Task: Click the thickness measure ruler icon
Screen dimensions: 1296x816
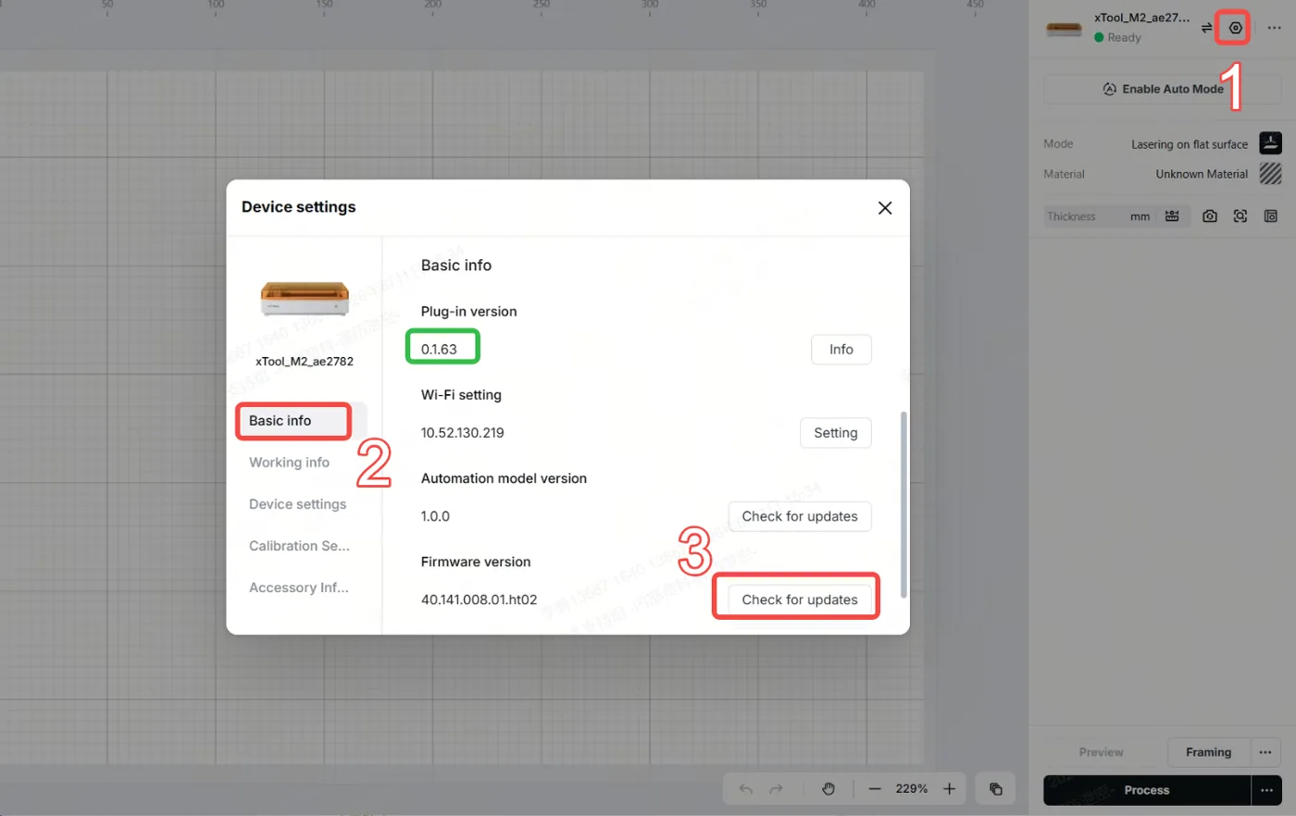Action: [x=1172, y=216]
